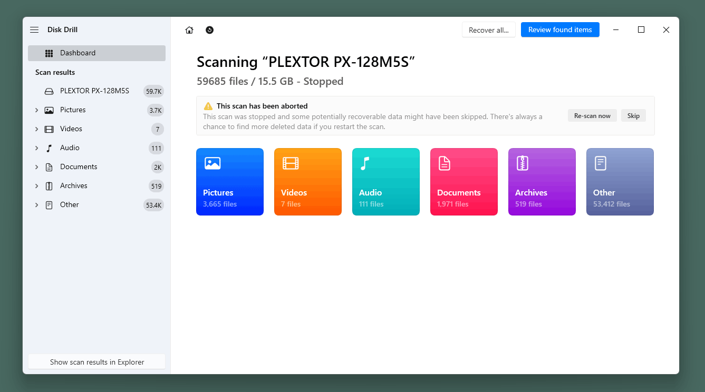This screenshot has height=392, width=705.
Task: Select the Videos tree row
Action: pos(96,129)
